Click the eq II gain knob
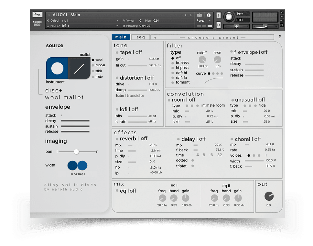Viewport: 313px width, 246px height. [238, 198]
